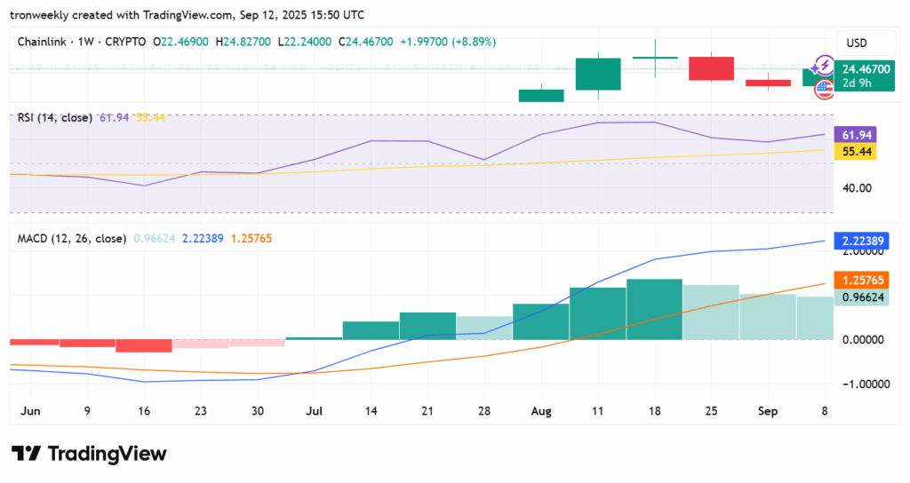The image size is (910, 483).
Task: Click the 18 date on time axis
Action: pos(654,411)
